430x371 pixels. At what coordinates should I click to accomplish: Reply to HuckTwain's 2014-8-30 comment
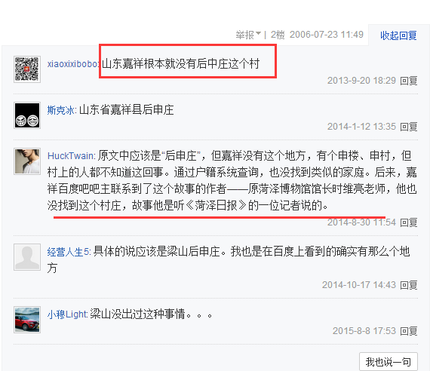click(x=409, y=222)
